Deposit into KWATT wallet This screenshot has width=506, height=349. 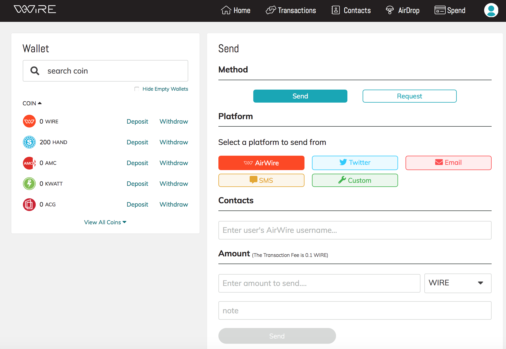pos(137,184)
